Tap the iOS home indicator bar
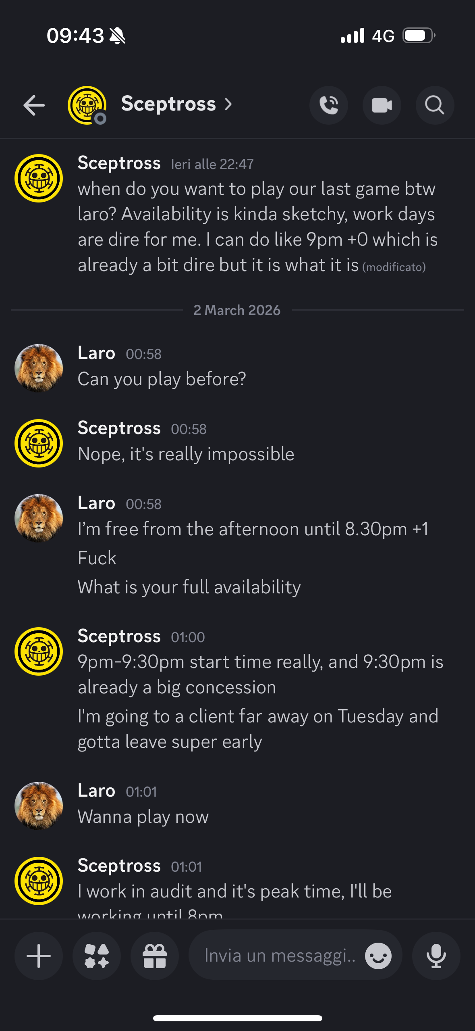 237,1018
